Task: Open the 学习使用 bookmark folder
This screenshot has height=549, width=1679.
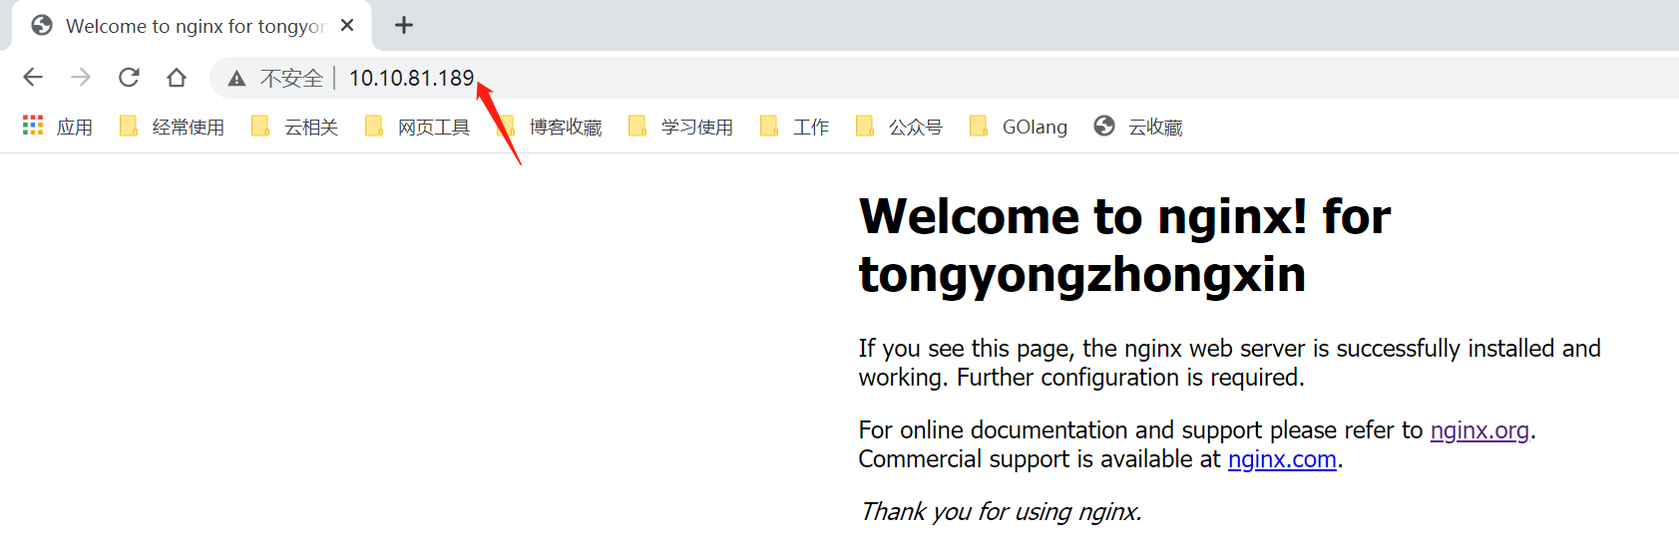Action: 680,127
